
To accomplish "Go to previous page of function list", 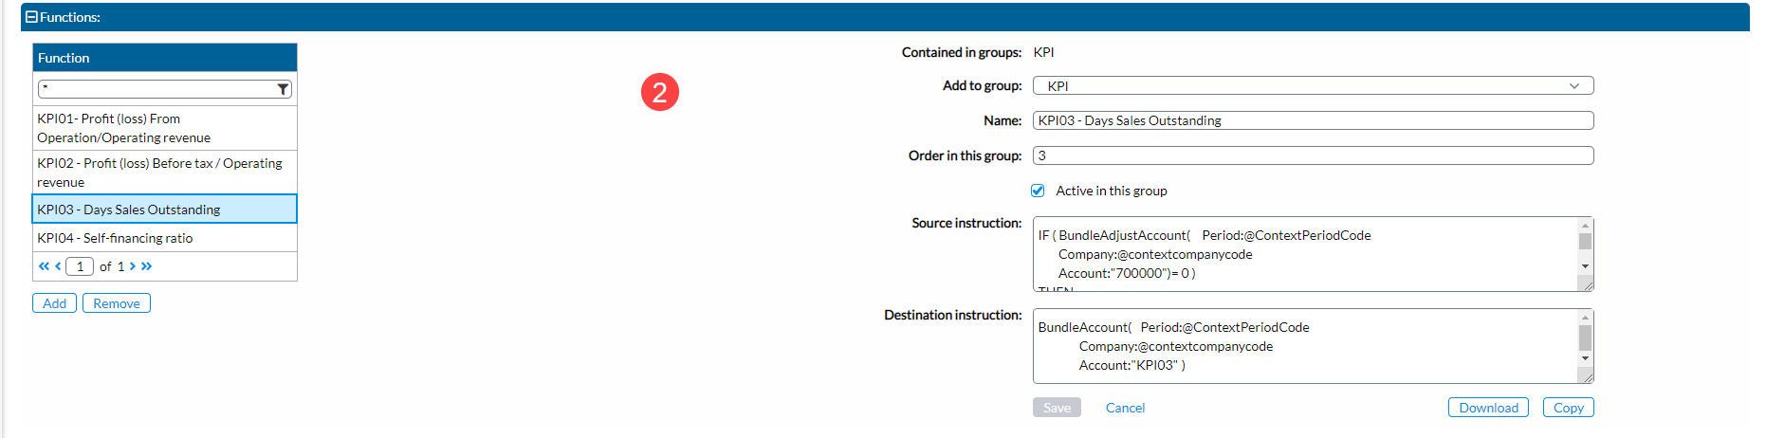I will coord(58,266).
